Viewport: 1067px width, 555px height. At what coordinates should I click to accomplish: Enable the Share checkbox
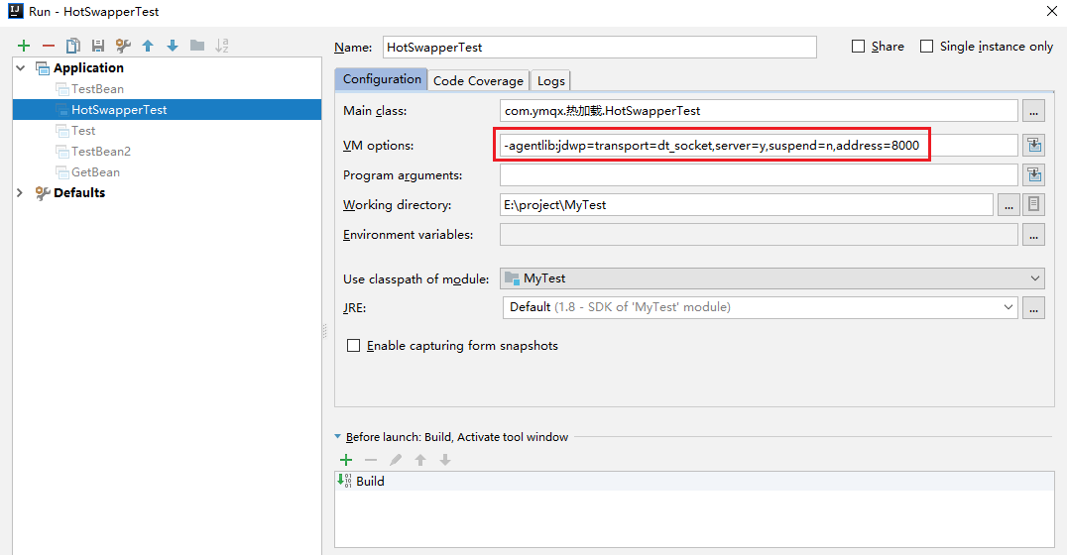click(x=858, y=47)
